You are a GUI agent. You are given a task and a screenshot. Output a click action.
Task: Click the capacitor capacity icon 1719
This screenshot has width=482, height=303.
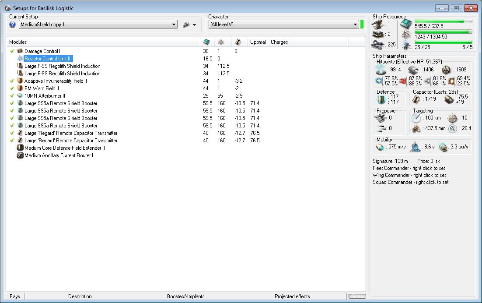pyautogui.click(x=416, y=99)
